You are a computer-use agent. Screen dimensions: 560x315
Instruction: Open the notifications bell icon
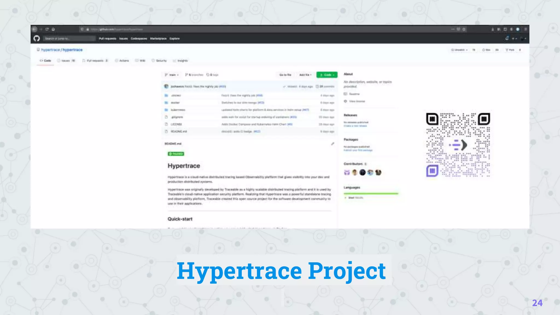(x=507, y=38)
